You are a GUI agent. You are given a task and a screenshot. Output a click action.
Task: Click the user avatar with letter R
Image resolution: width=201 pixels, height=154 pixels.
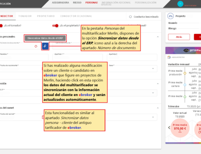[180, 4]
